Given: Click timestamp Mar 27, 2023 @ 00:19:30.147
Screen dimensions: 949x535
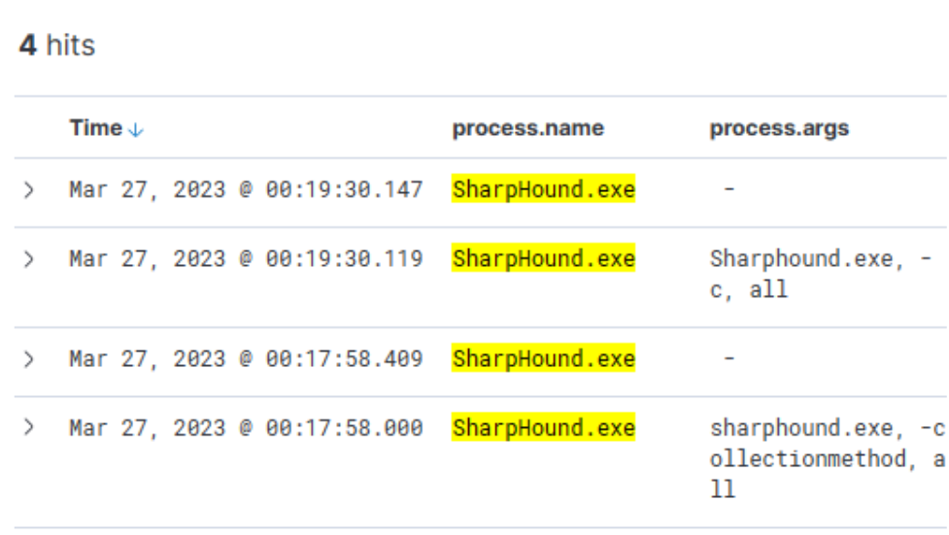Looking at the screenshot, I should [x=246, y=190].
